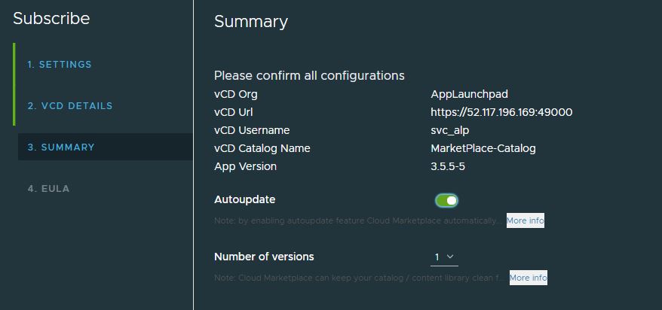Select the Summary step in sidebar
662x310 pixels.
[x=61, y=147]
